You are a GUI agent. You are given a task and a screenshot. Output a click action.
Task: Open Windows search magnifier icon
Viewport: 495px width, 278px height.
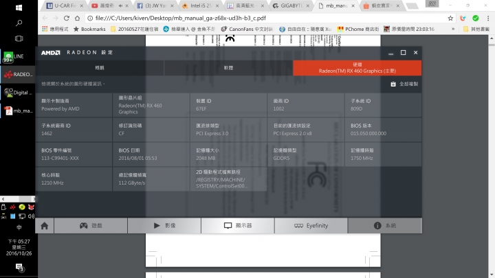(x=19, y=23)
